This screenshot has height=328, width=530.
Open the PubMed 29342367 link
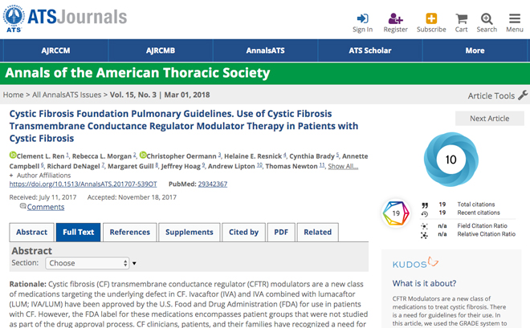pyautogui.click(x=213, y=184)
